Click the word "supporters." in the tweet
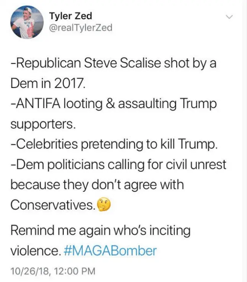 click(43, 124)
